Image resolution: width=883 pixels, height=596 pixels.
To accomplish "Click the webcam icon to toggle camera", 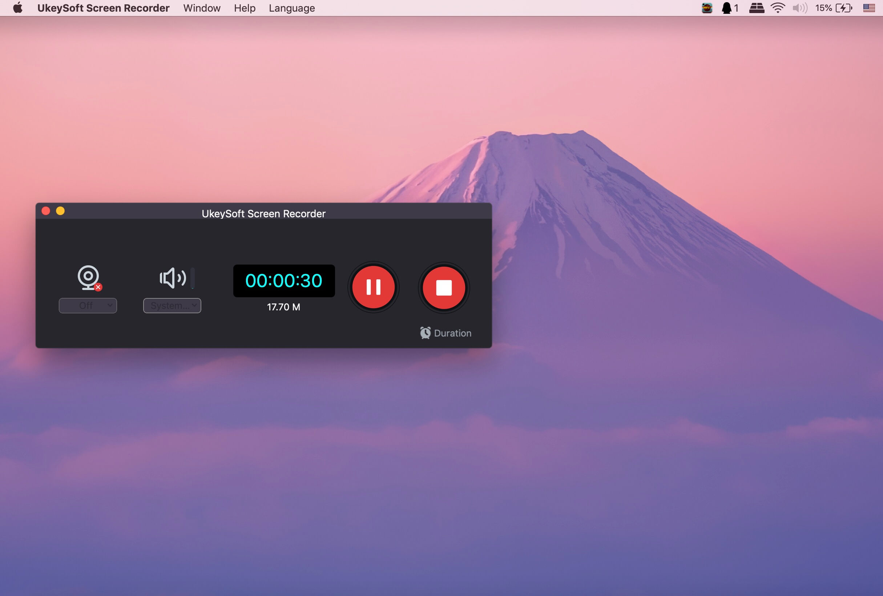I will pos(88,277).
